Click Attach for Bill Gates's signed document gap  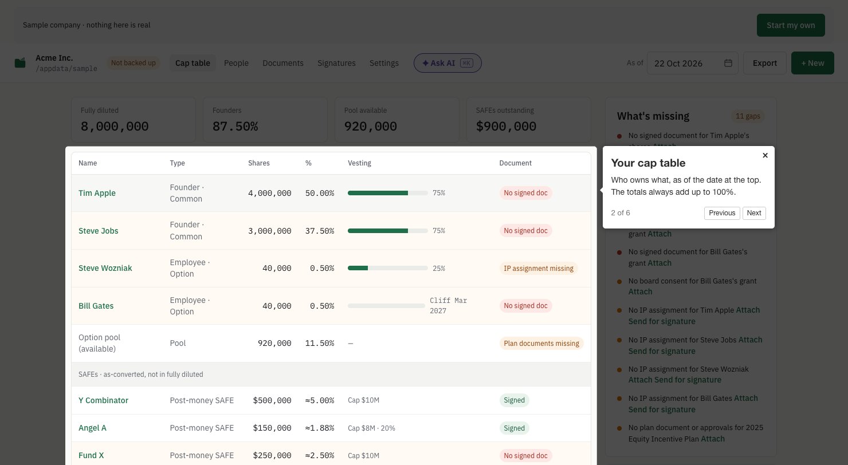[x=659, y=263]
